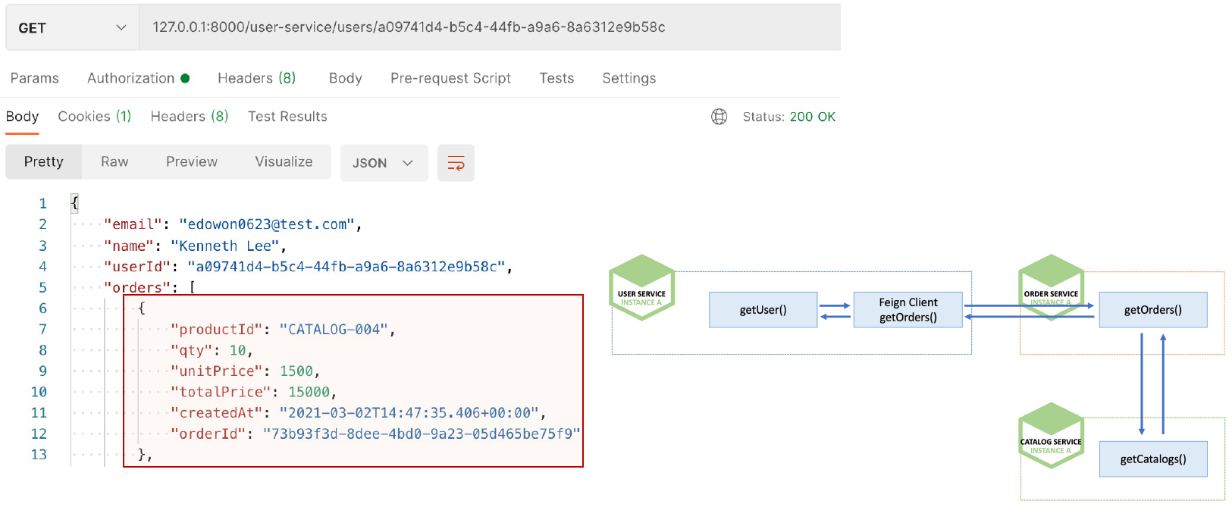Click the Test Results tab

pyautogui.click(x=287, y=116)
